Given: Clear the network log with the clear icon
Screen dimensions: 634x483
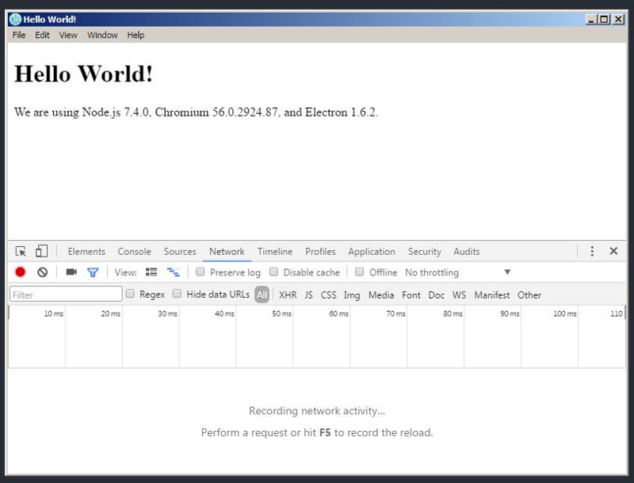Looking at the screenshot, I should [x=43, y=272].
